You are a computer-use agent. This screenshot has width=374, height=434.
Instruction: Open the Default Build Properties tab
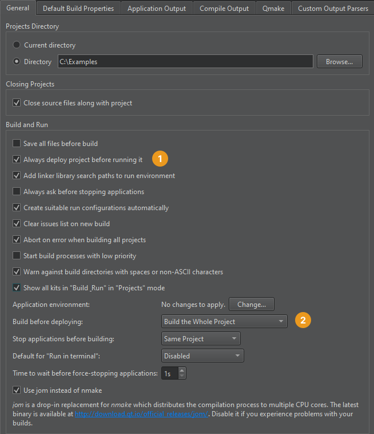[x=78, y=9]
